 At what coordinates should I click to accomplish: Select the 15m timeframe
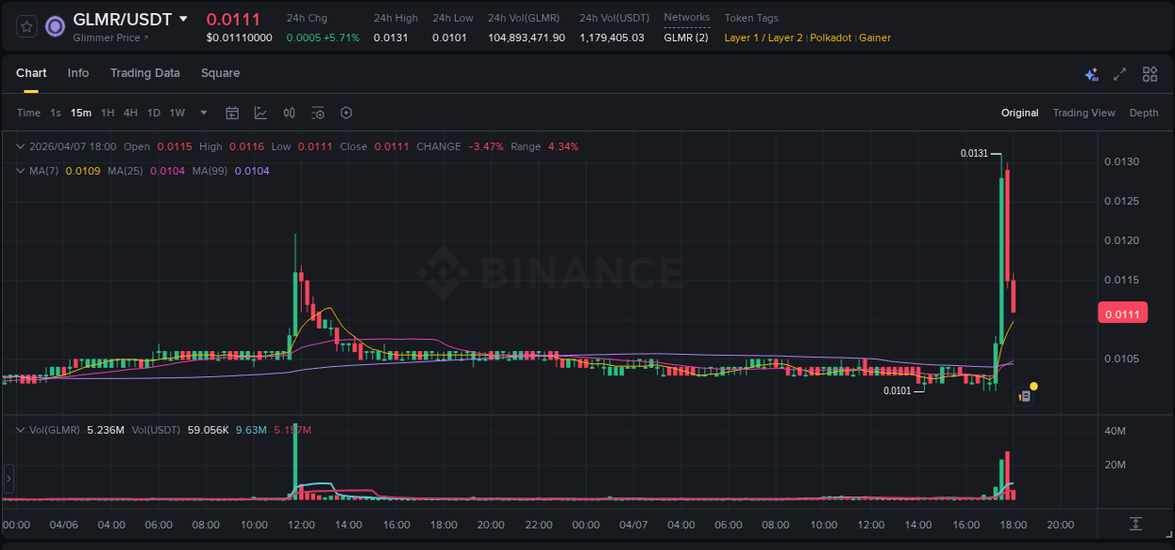pyautogui.click(x=81, y=113)
